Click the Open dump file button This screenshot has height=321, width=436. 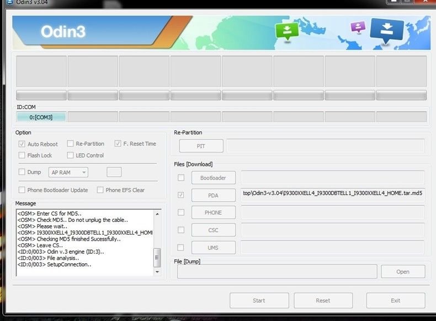click(x=403, y=271)
